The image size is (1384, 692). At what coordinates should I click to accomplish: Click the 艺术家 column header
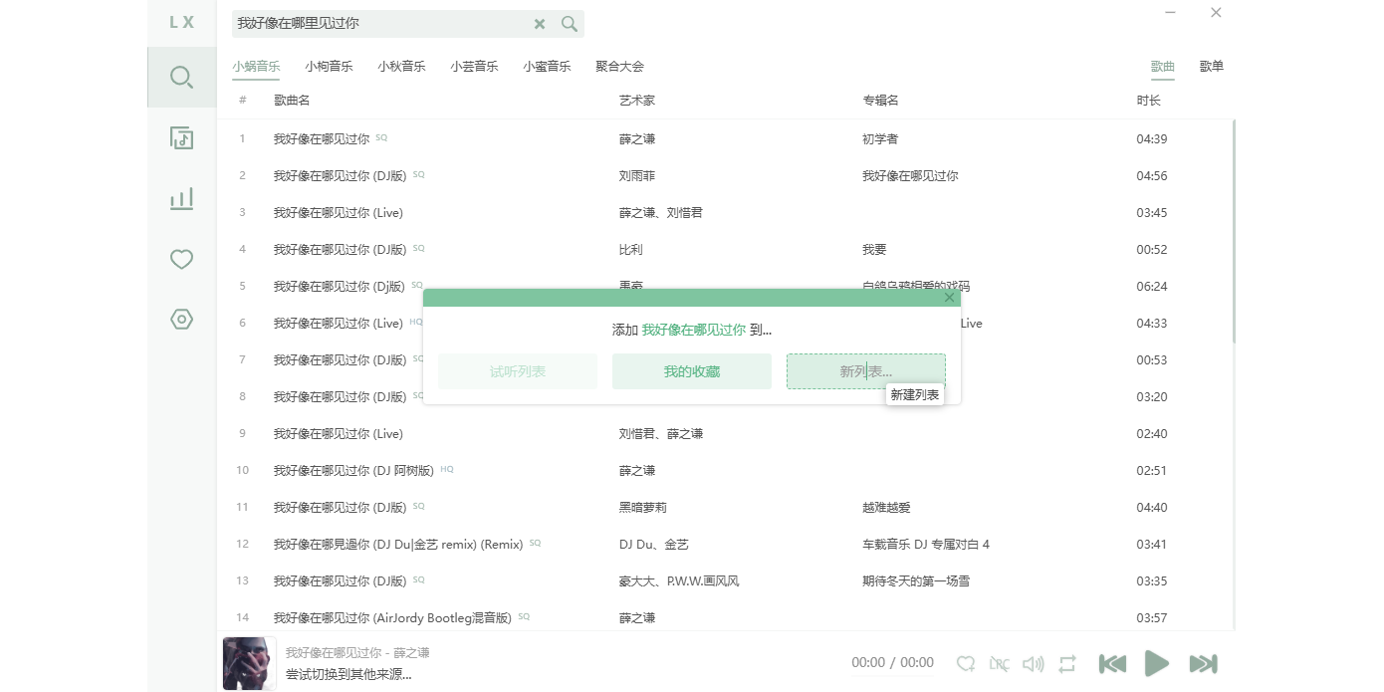tap(637, 101)
